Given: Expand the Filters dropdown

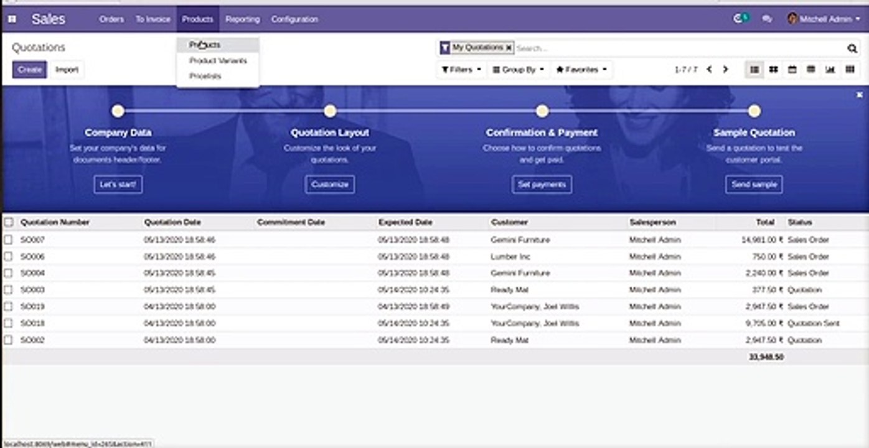Looking at the screenshot, I should click(x=461, y=70).
